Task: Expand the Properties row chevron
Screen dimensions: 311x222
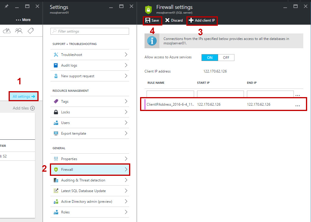Action: pyautogui.click(x=126, y=159)
